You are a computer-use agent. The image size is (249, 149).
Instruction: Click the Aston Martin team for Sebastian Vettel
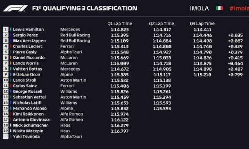point(73,97)
